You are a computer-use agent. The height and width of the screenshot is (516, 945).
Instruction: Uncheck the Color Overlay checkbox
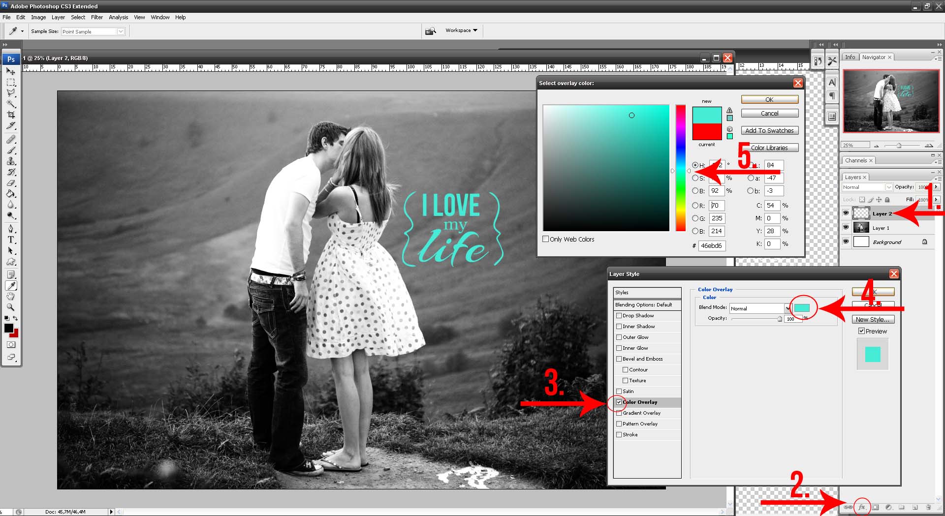point(619,402)
